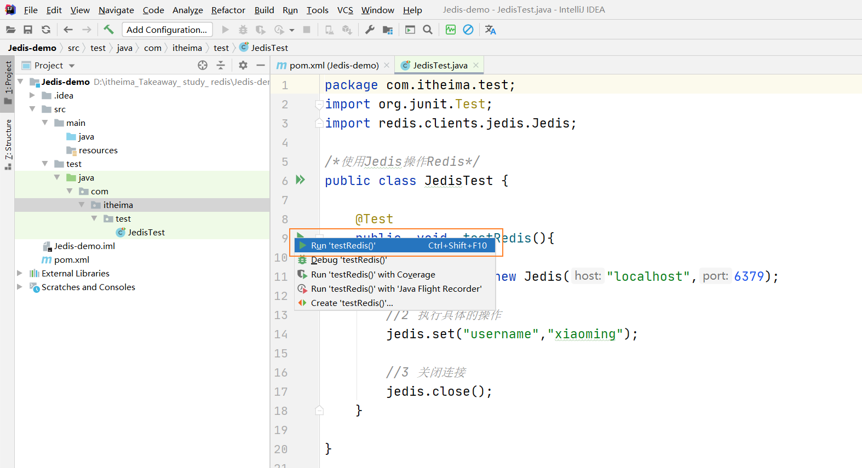This screenshot has width=862, height=468.
Task: Click the locate-file target icon in Project panel
Action: pos(203,65)
